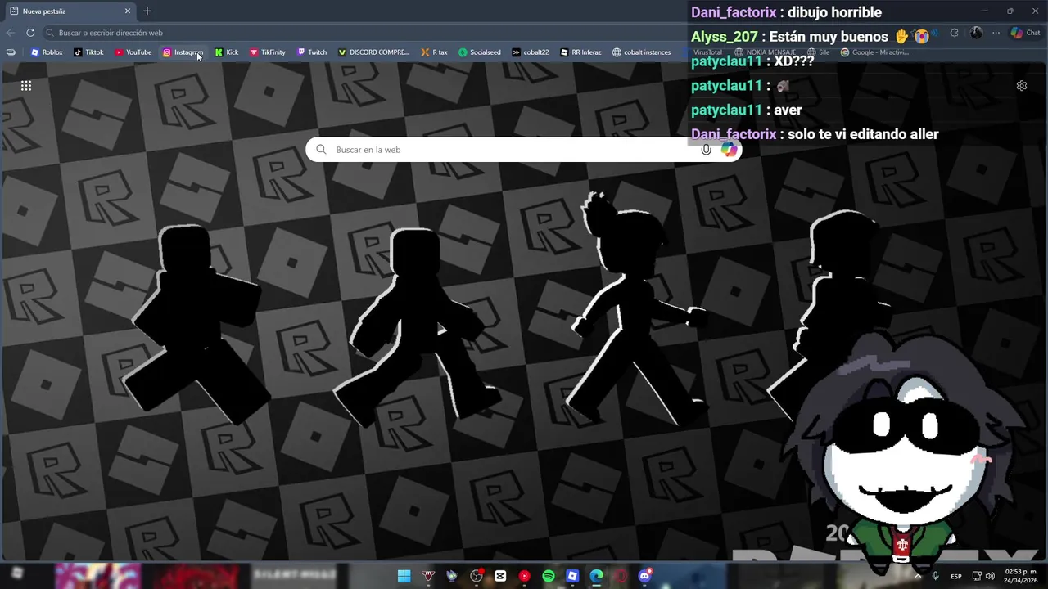
Task: Click the taskbar microphone tray icon
Action: pos(935,576)
